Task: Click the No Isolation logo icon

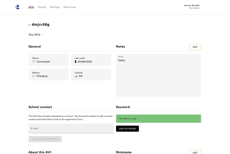Action: click(17, 7)
